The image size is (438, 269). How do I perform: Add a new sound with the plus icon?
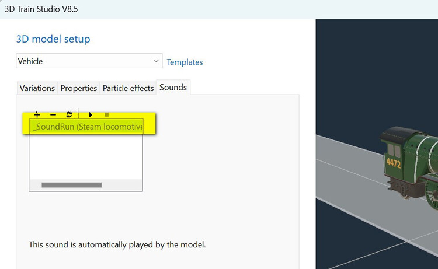(37, 115)
